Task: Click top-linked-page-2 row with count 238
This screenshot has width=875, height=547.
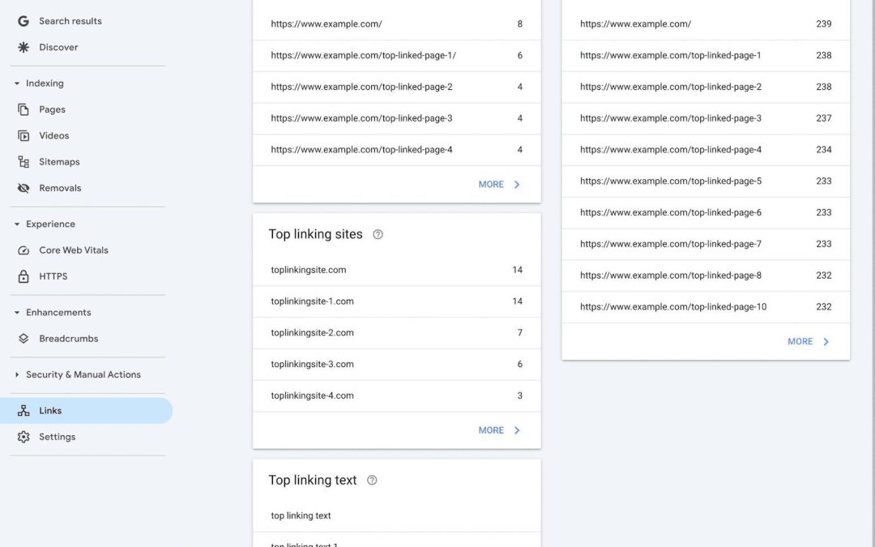Action: [706, 87]
